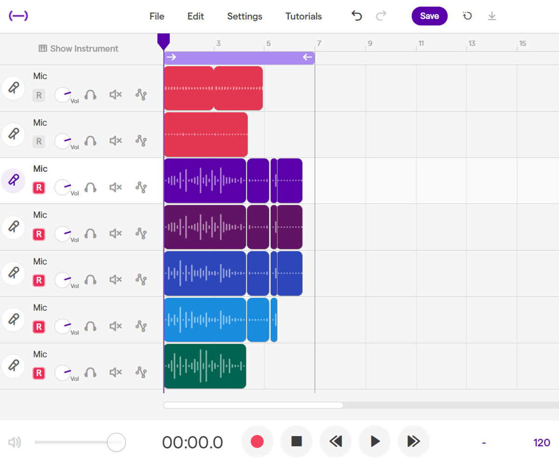559x459 pixels.
Task: Click the download icon in the top bar
Action: 492,16
